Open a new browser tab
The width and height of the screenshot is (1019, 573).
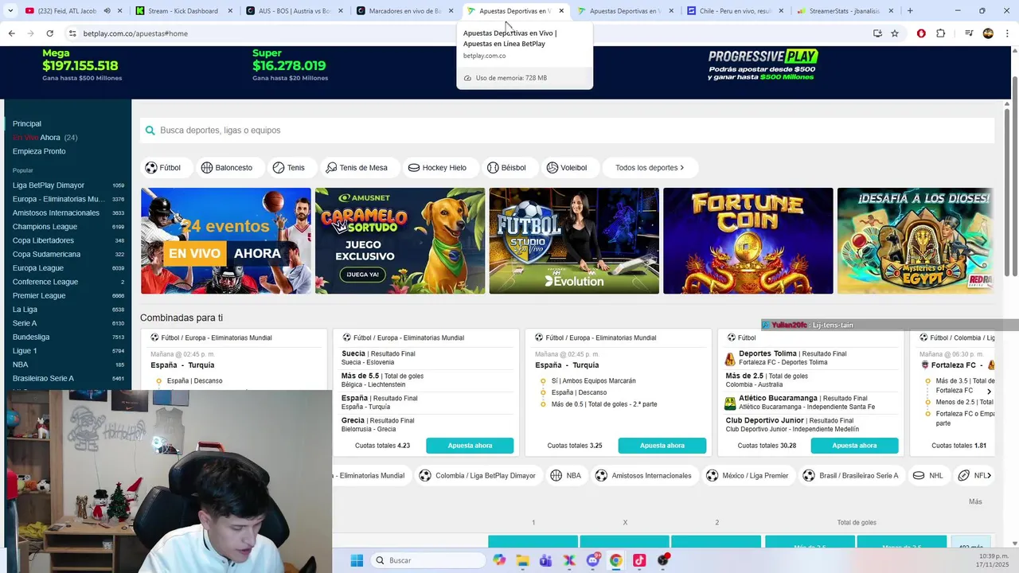coord(910,11)
